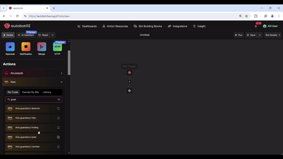Image resolution: width=283 pixels, height=159 pixels.
Task: Bookmark this page with the star icon
Action: pyautogui.click(x=247, y=16)
